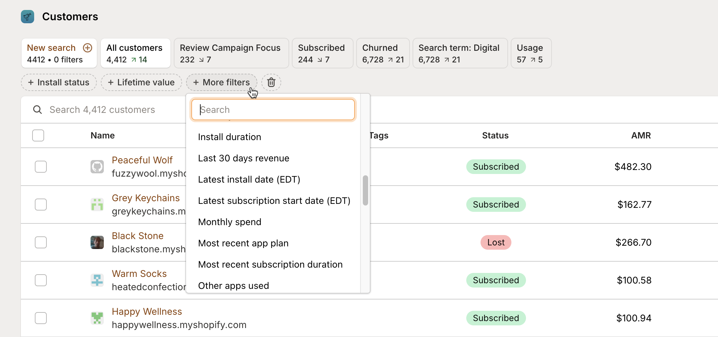Switch to the Churned saved search
Screen dimensions: 718x337
pyautogui.click(x=383, y=53)
